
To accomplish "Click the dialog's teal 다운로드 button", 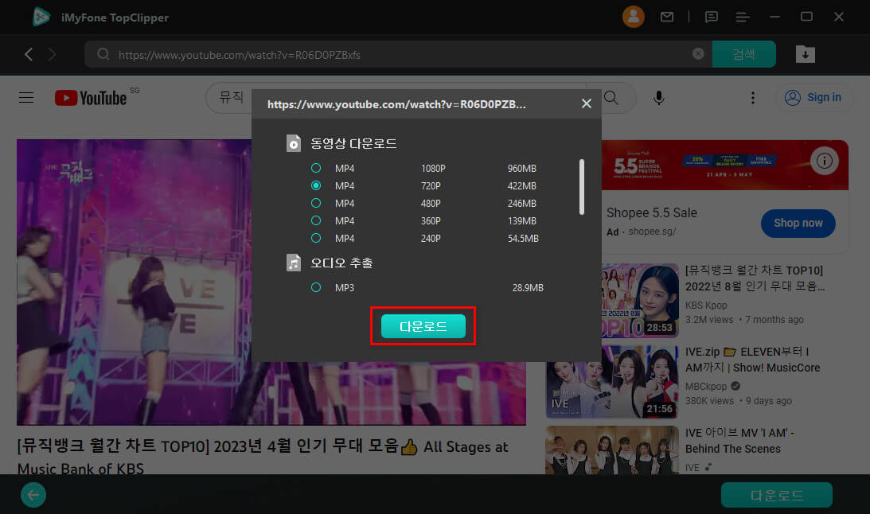I will pos(423,326).
